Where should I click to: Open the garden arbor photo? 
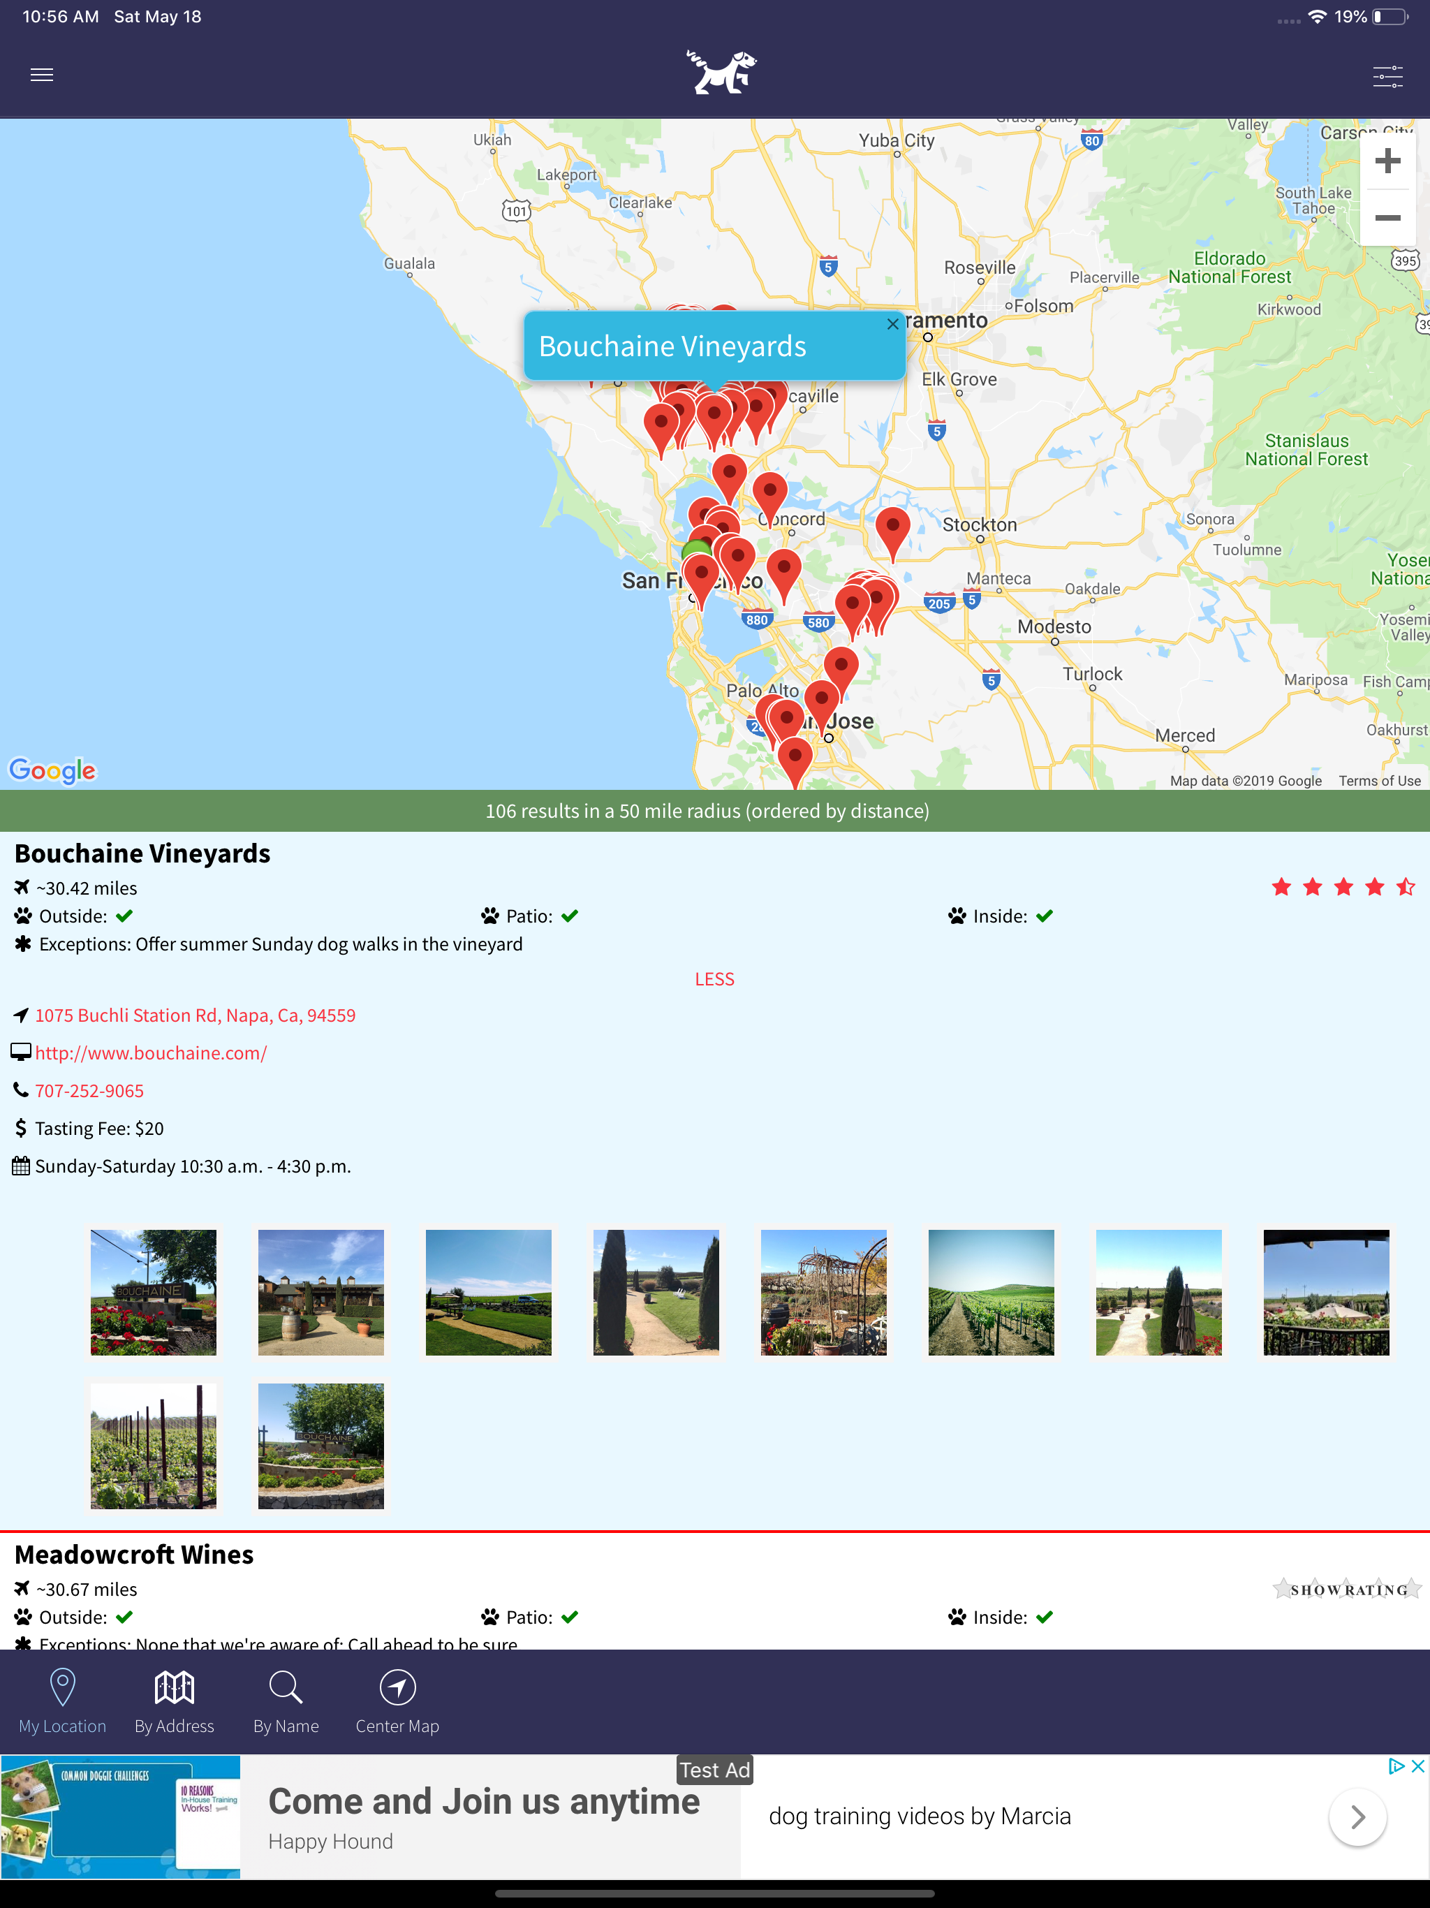(824, 1292)
